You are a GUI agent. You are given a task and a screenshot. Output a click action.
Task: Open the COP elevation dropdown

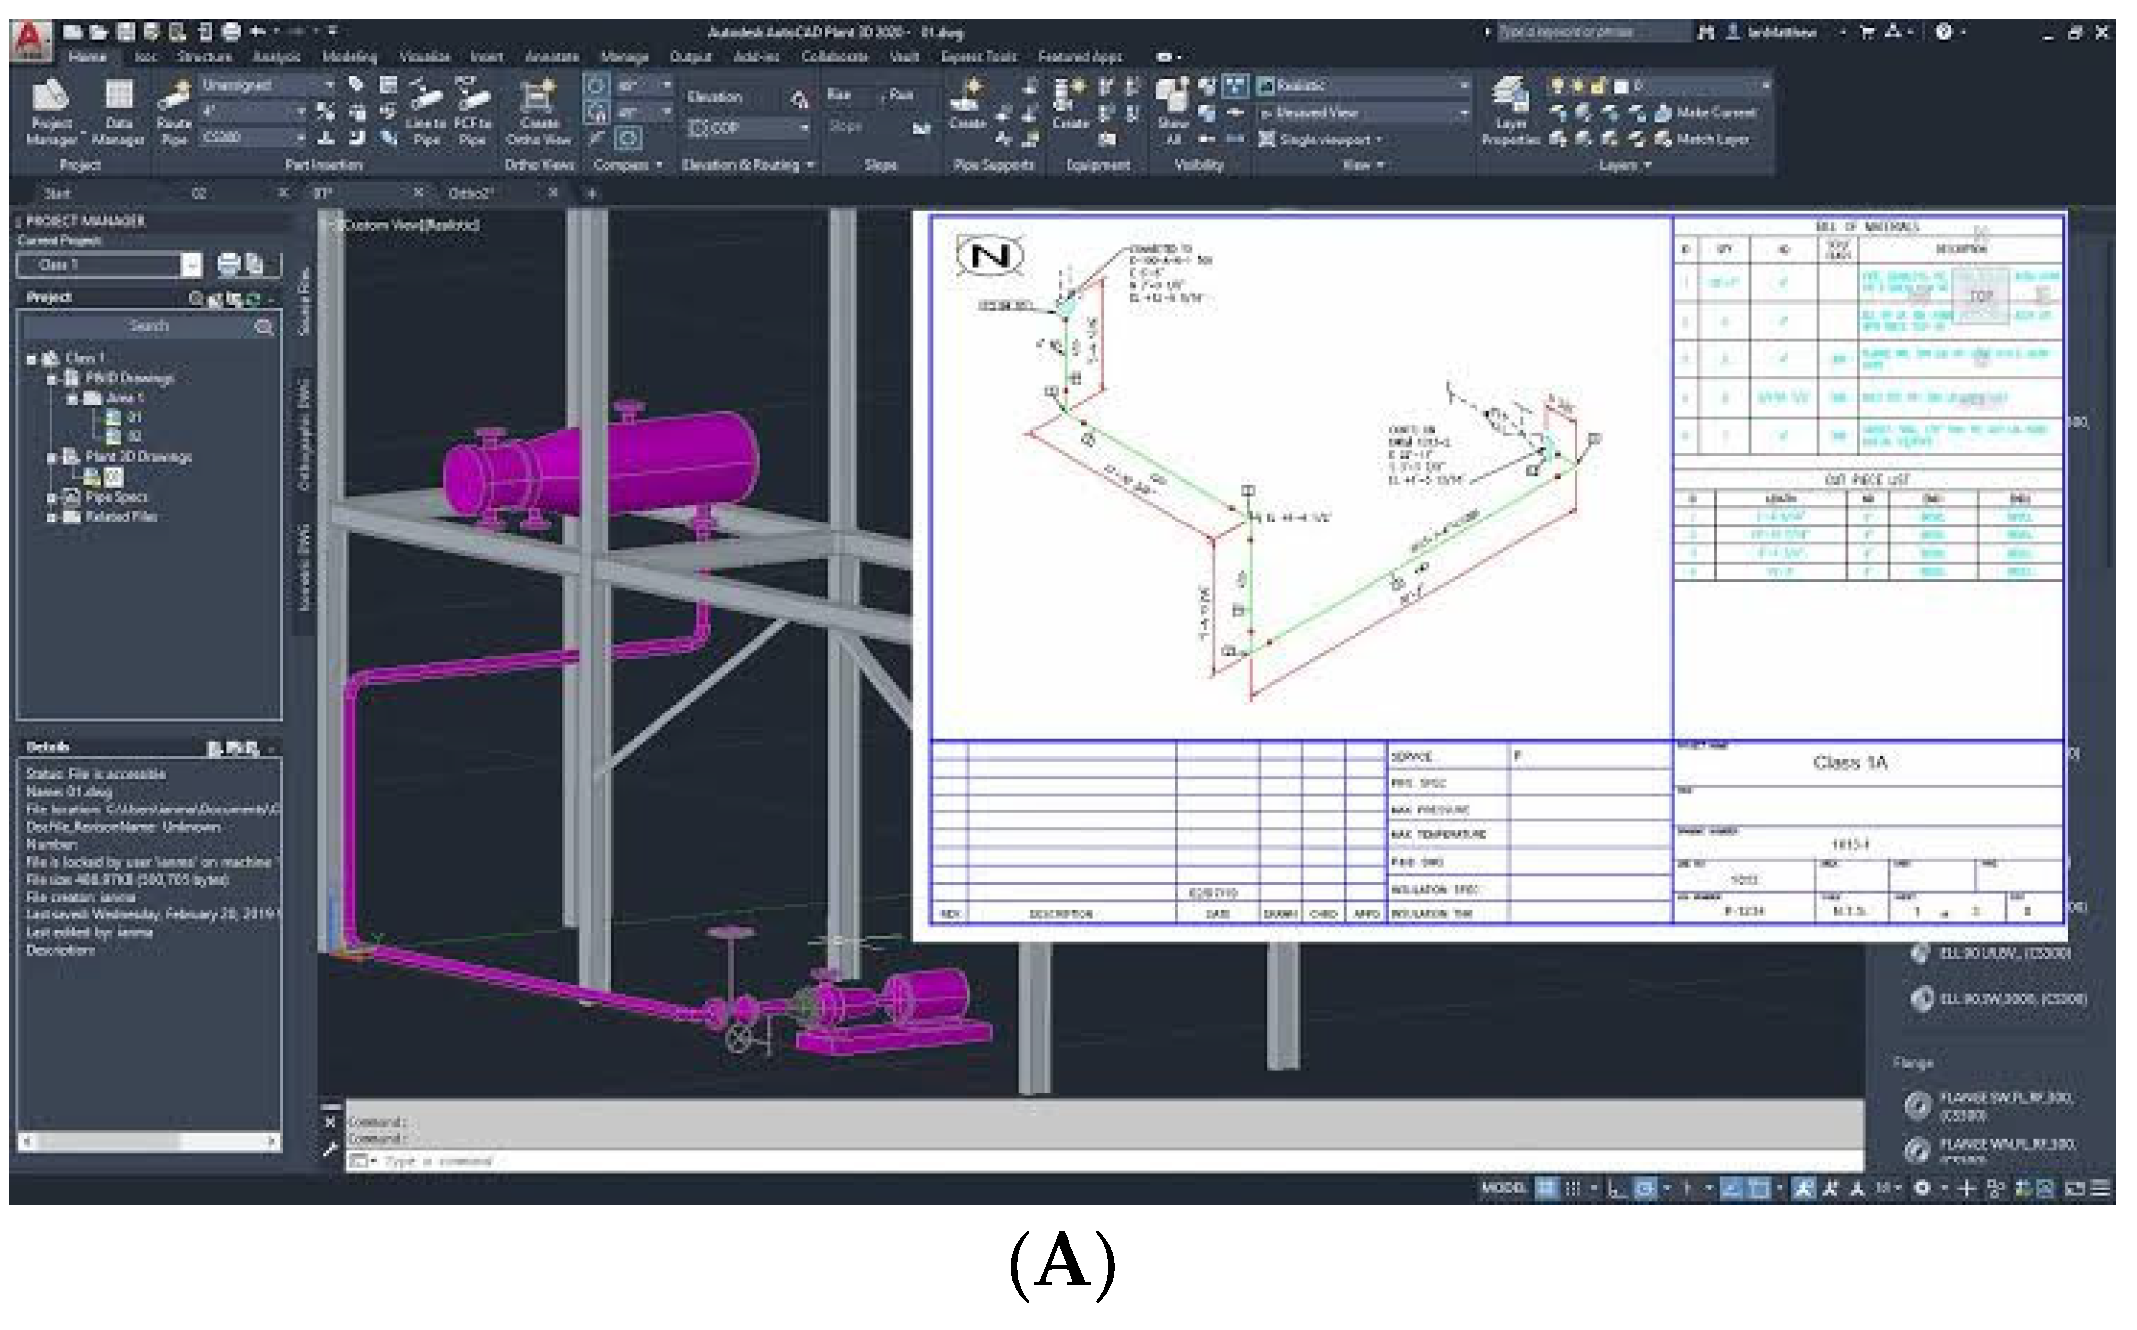(x=750, y=129)
